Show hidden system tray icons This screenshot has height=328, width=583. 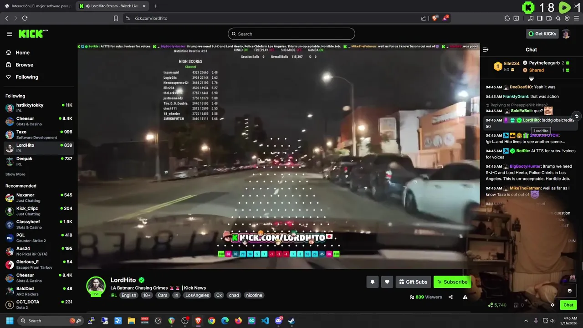point(526,321)
